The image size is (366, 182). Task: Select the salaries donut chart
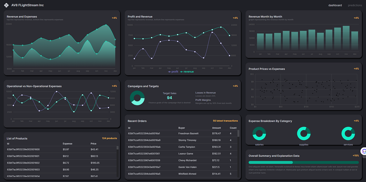(x=259, y=133)
